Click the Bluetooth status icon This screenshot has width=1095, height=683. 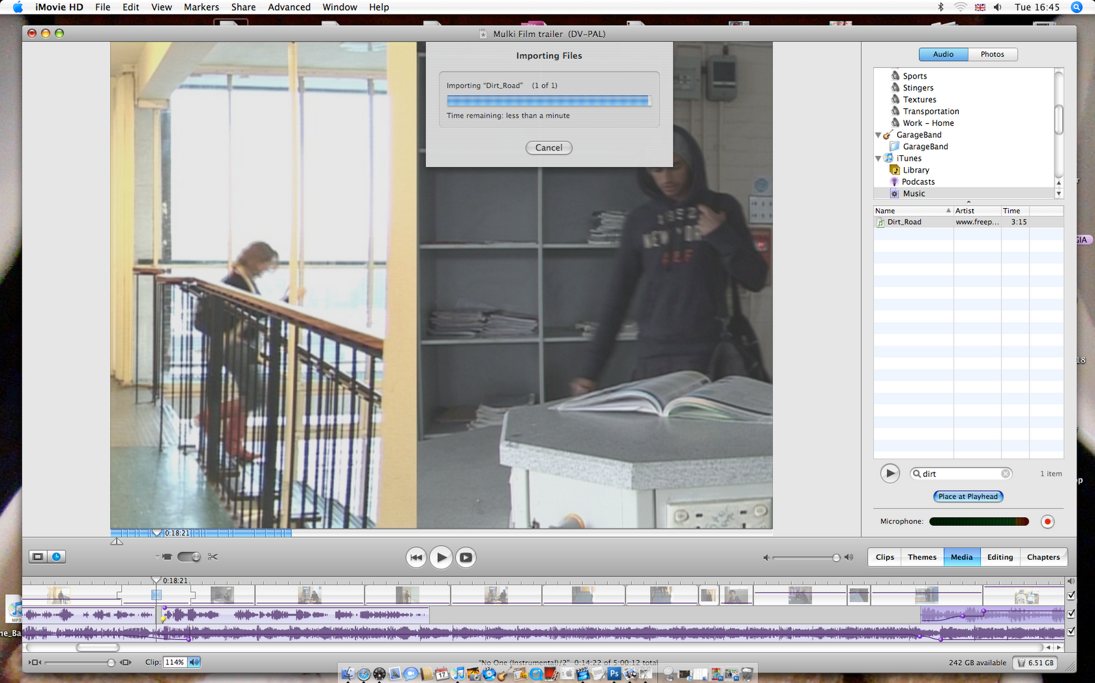pyautogui.click(x=940, y=7)
